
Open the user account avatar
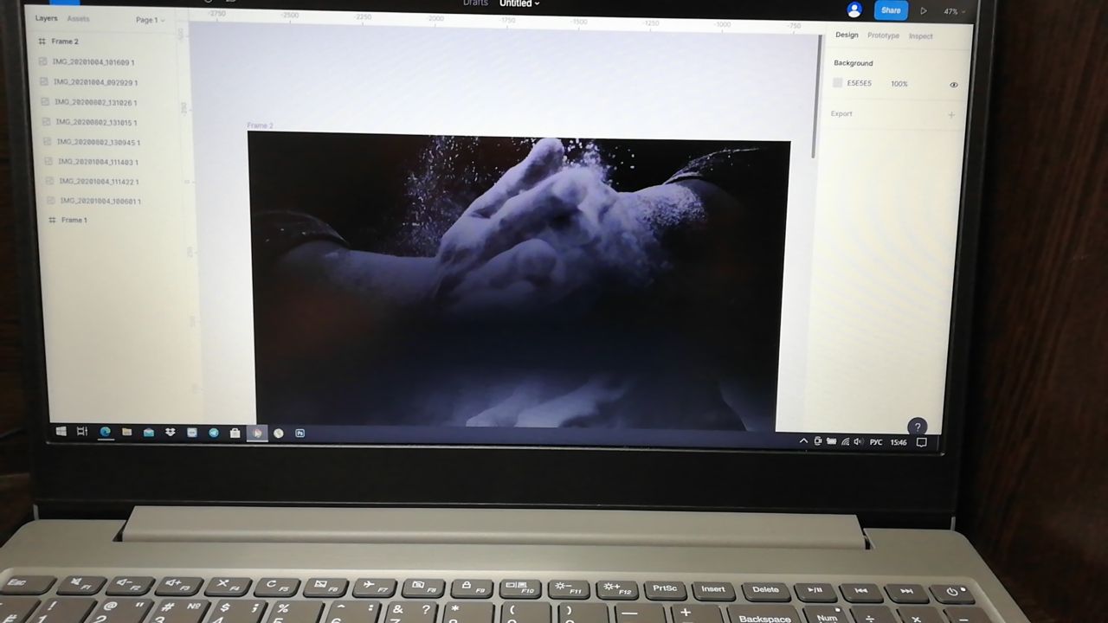(854, 10)
